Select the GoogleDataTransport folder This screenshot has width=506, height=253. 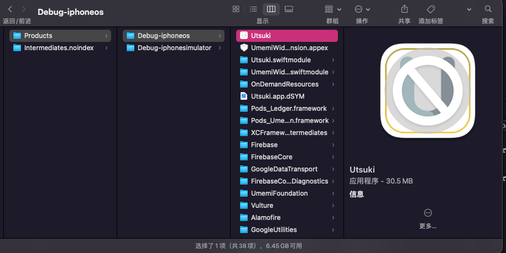click(287, 169)
